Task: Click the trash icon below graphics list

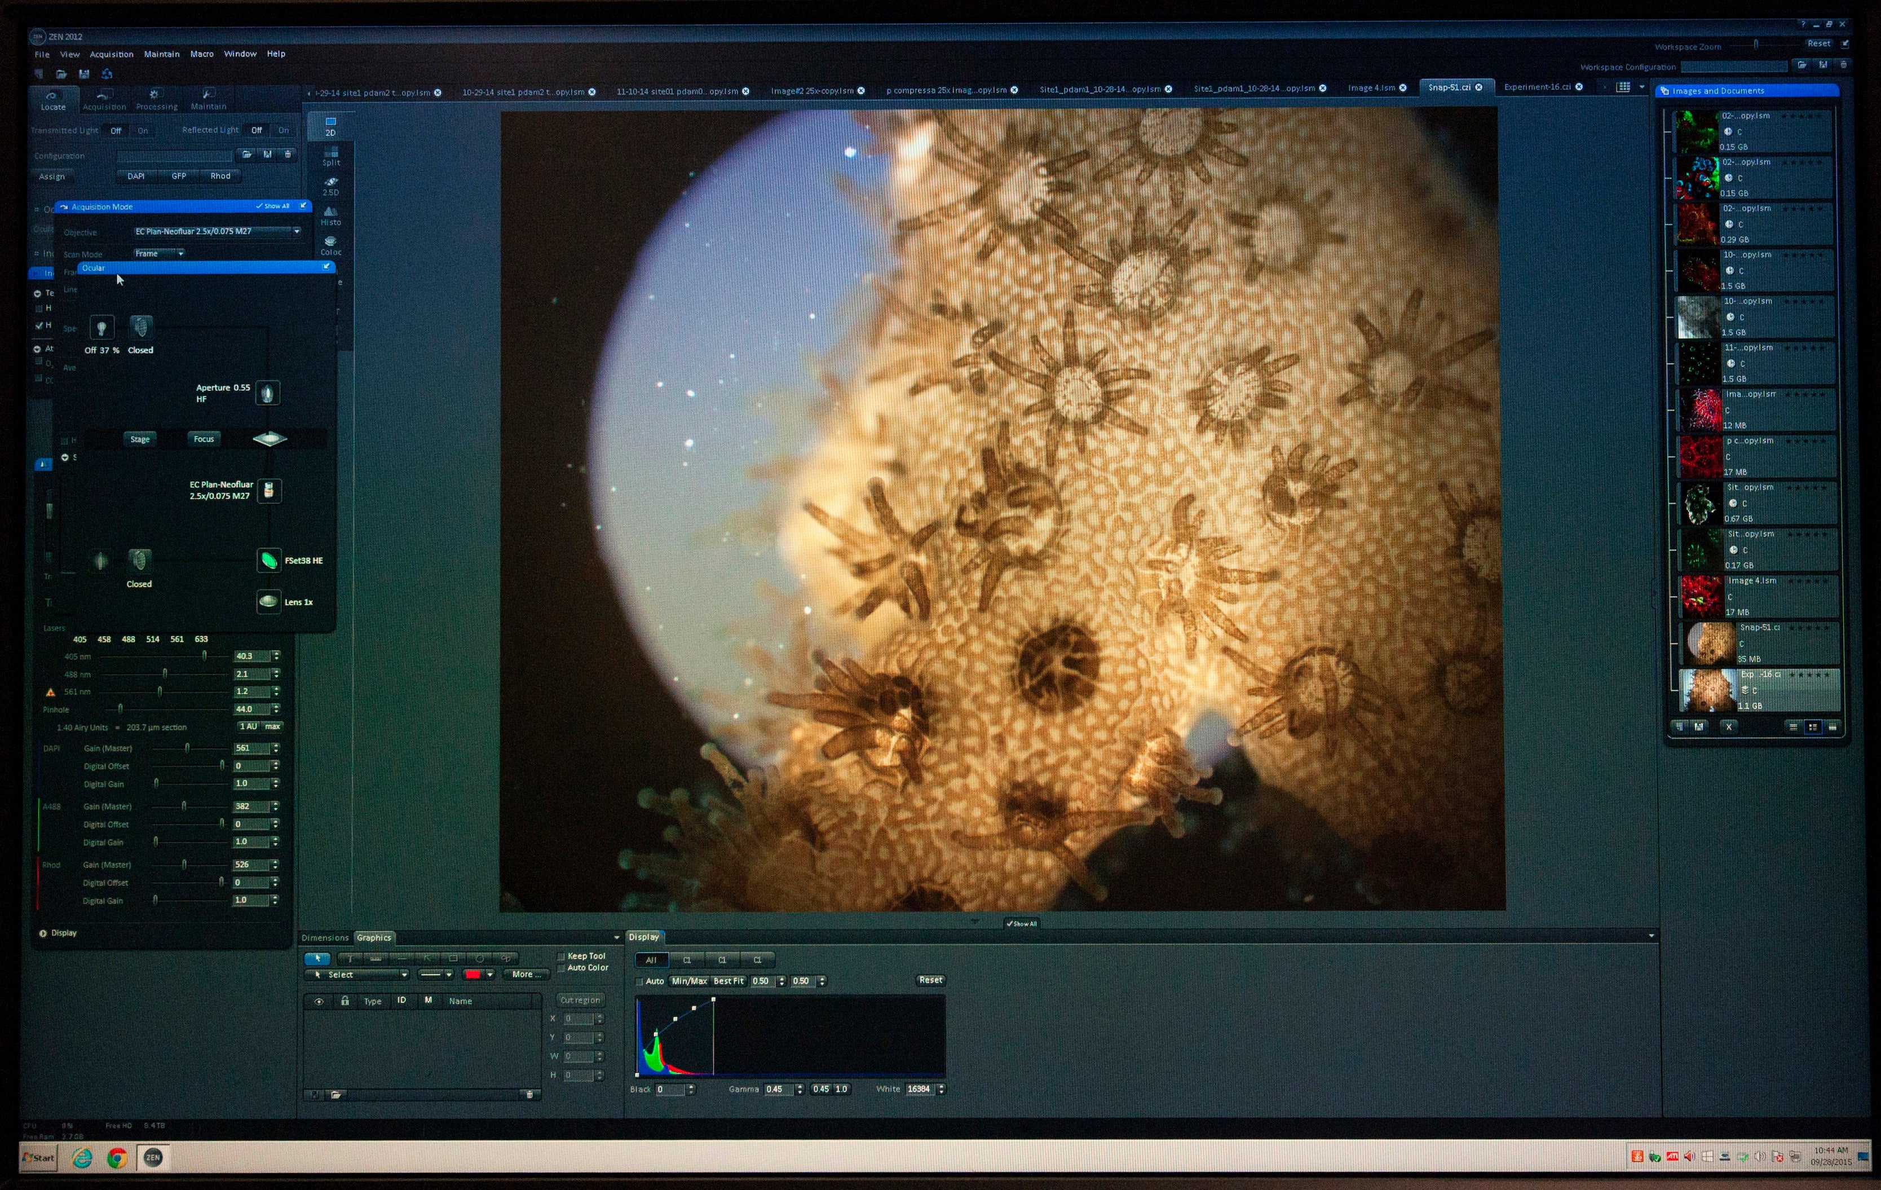Action: coord(529,1095)
